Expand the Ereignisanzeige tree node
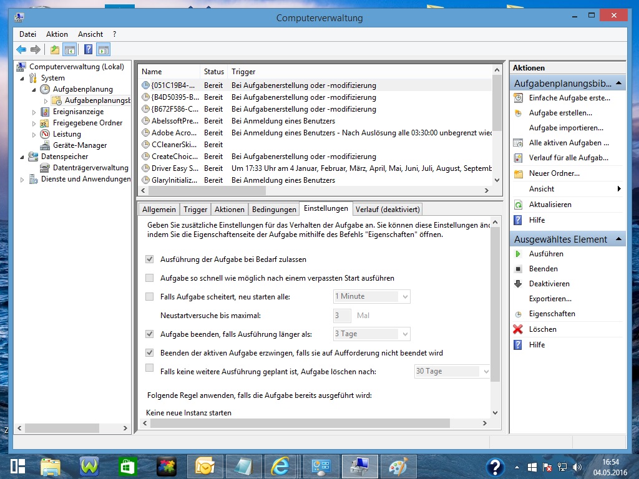The width and height of the screenshot is (639, 479). point(34,112)
